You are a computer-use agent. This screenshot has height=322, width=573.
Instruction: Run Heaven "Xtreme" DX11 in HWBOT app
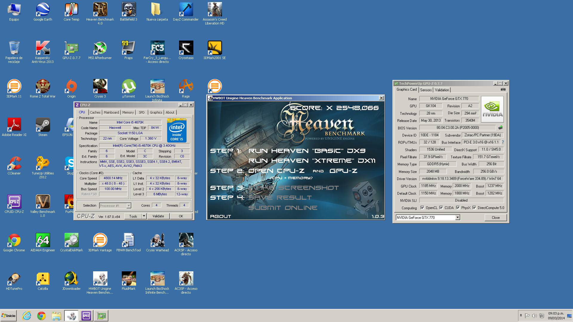click(312, 161)
